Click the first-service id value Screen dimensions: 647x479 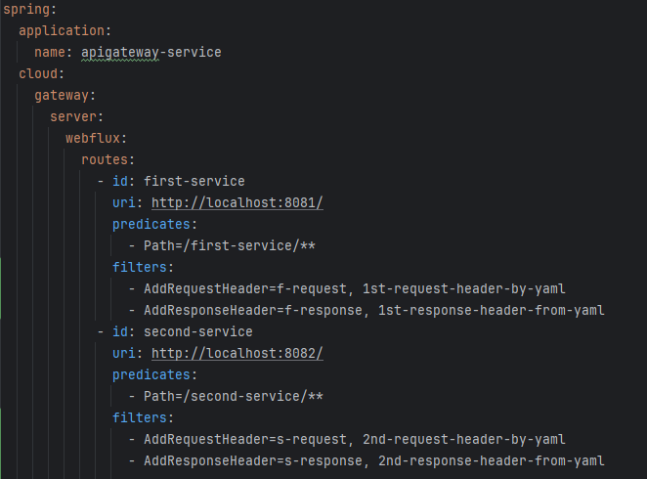[194, 181]
